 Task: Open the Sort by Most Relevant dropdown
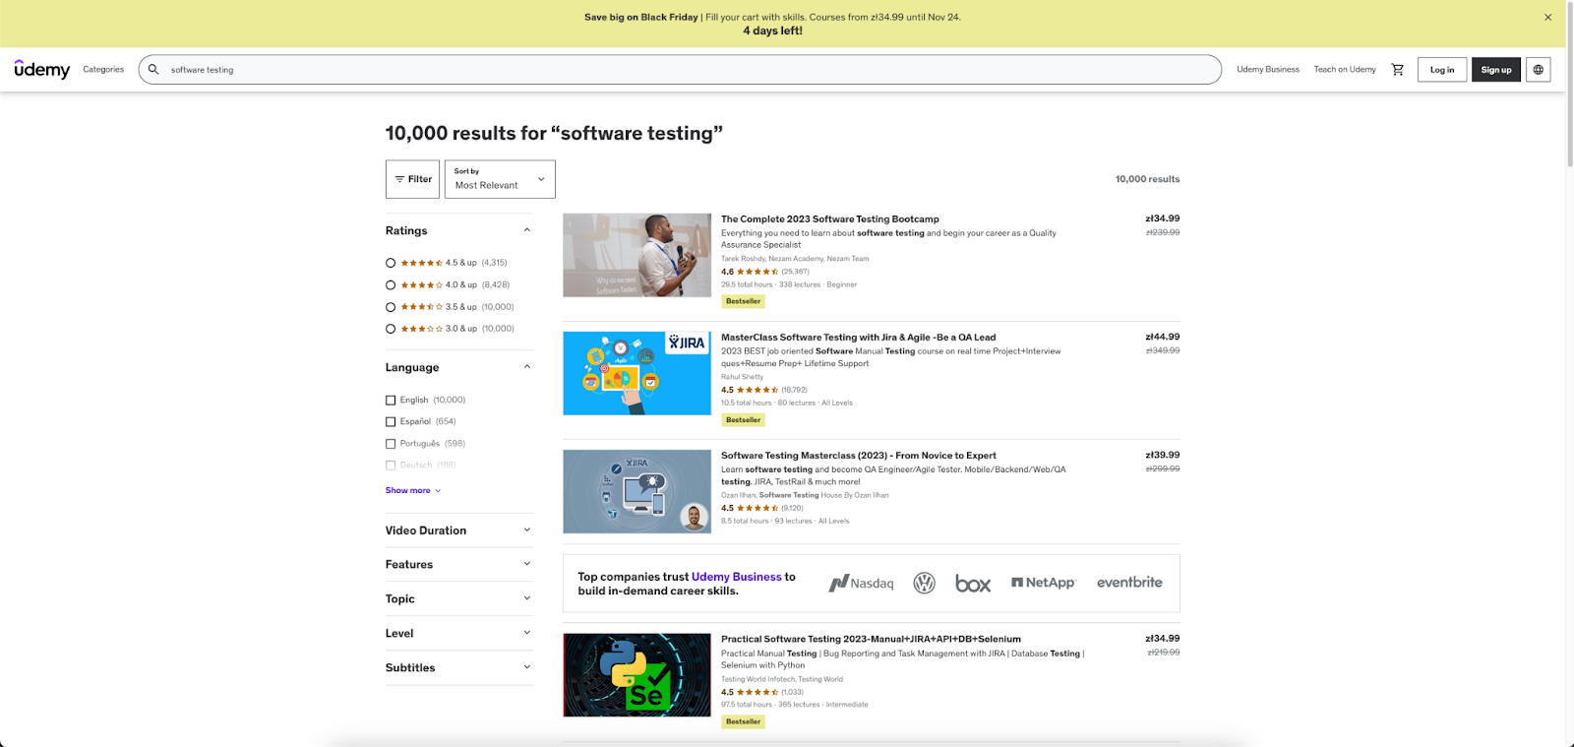[x=500, y=179]
